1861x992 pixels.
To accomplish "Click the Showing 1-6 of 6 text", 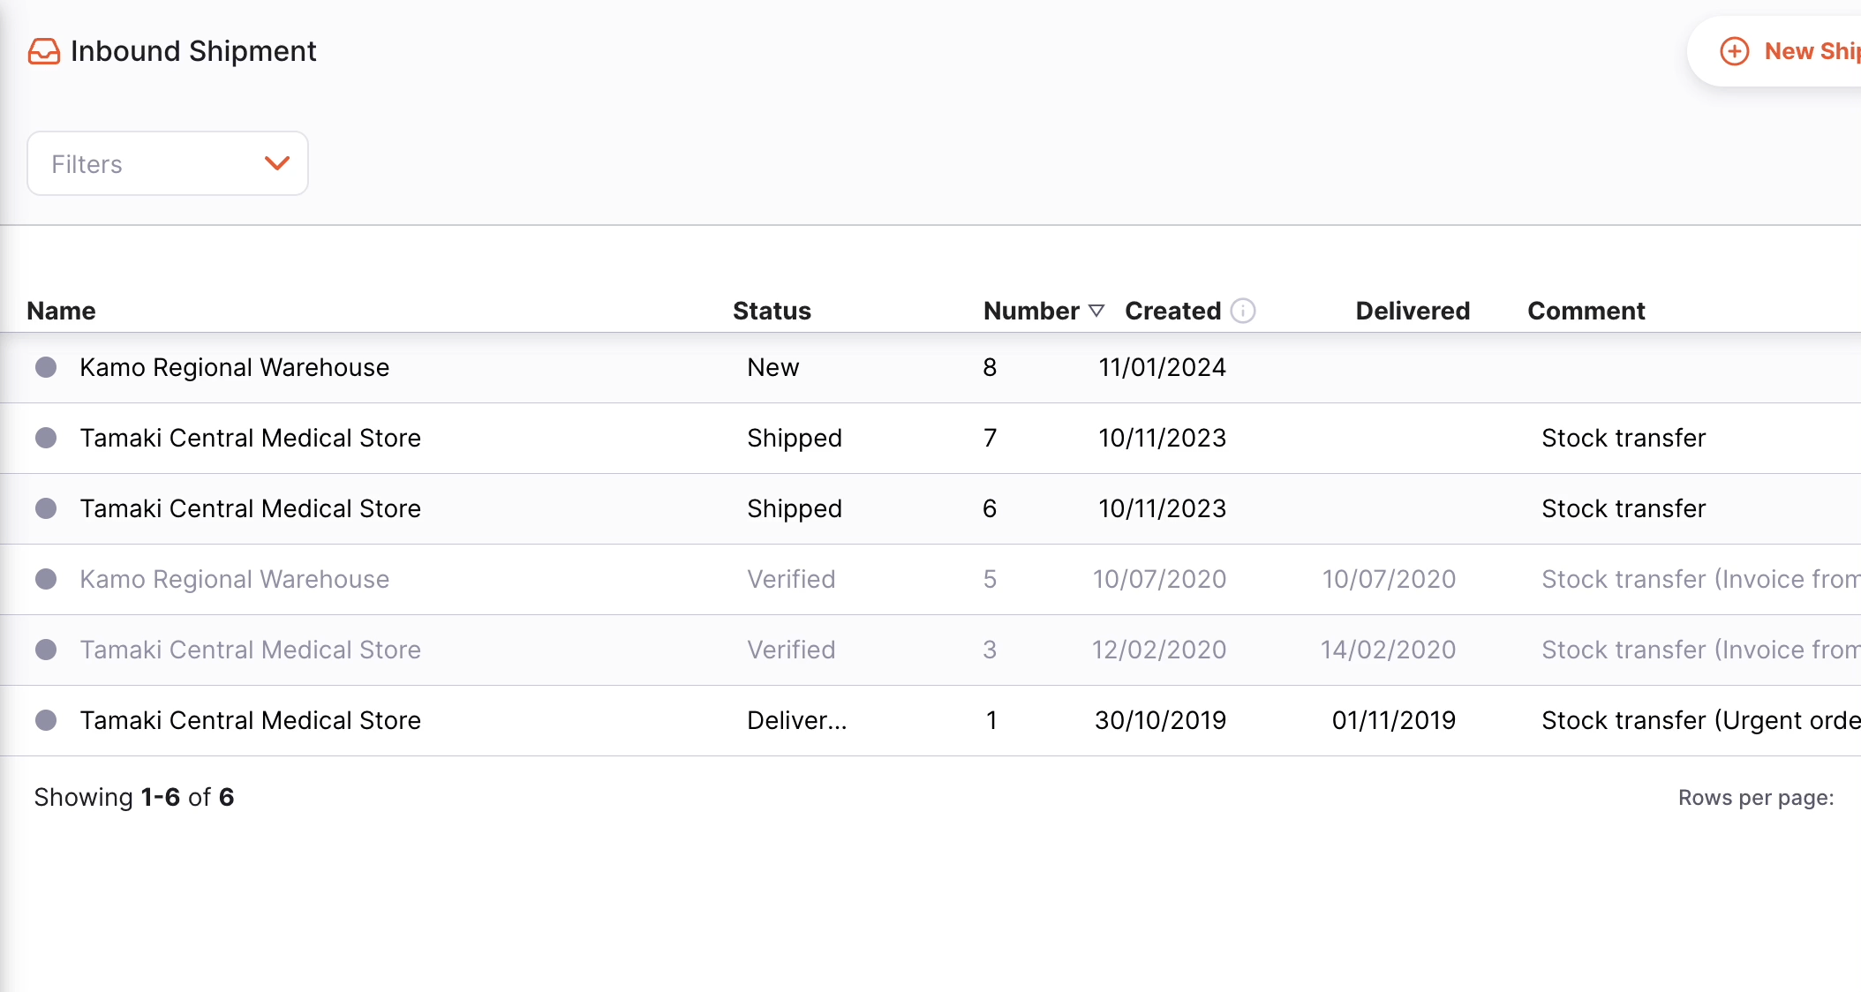I will [134, 797].
